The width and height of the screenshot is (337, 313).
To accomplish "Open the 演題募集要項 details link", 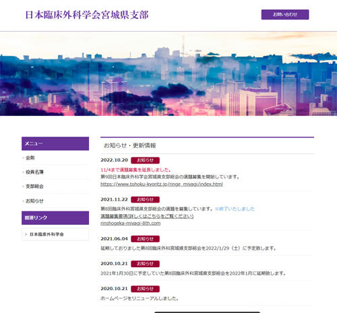I will point(147,216).
